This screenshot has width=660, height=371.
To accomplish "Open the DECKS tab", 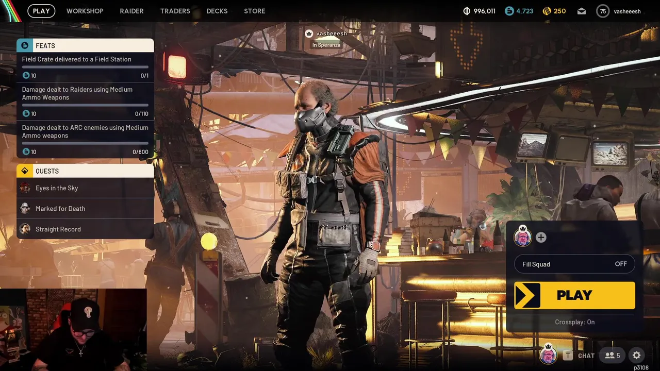I will click(217, 11).
